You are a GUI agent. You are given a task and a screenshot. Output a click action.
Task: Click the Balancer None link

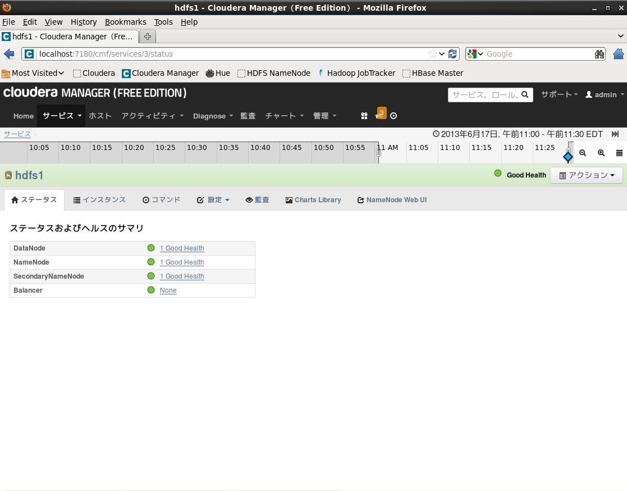point(168,290)
